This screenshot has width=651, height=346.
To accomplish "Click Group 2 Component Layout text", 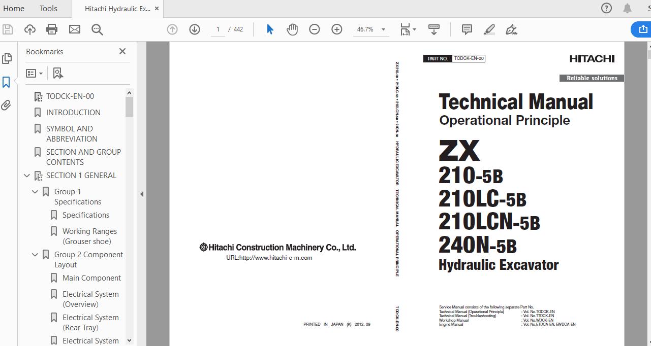I will pos(88,260).
